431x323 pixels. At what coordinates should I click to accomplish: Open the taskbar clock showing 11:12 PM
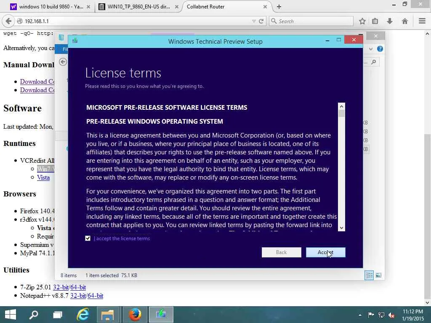click(413, 315)
